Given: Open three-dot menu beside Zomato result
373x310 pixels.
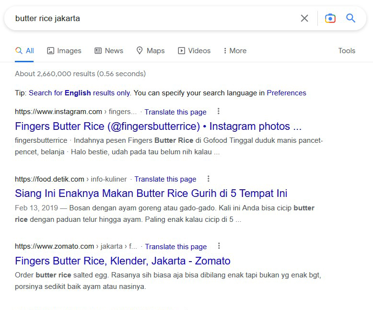Looking at the screenshot, I should tap(219, 246).
